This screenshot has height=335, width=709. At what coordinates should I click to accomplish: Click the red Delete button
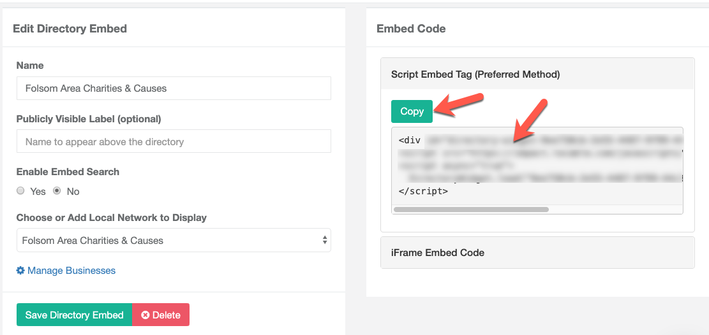pyautogui.click(x=161, y=315)
